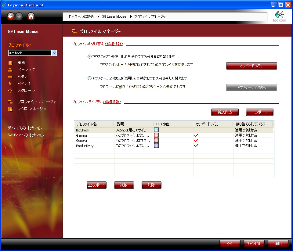Click the SetPoint title bar icon

click(4, 5)
